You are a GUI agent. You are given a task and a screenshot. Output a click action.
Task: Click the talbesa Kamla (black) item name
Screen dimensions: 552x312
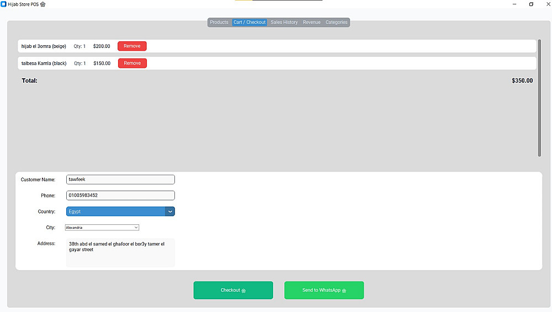point(44,63)
